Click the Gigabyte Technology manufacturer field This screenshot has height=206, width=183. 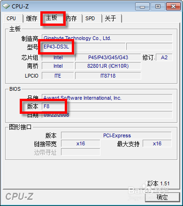click(107, 38)
